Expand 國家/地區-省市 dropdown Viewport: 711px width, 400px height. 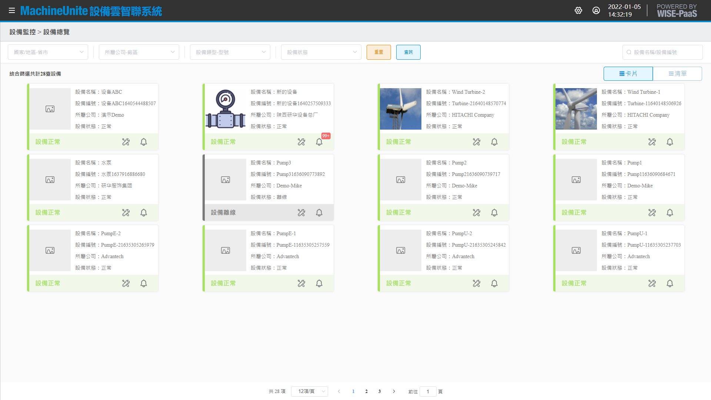point(48,52)
